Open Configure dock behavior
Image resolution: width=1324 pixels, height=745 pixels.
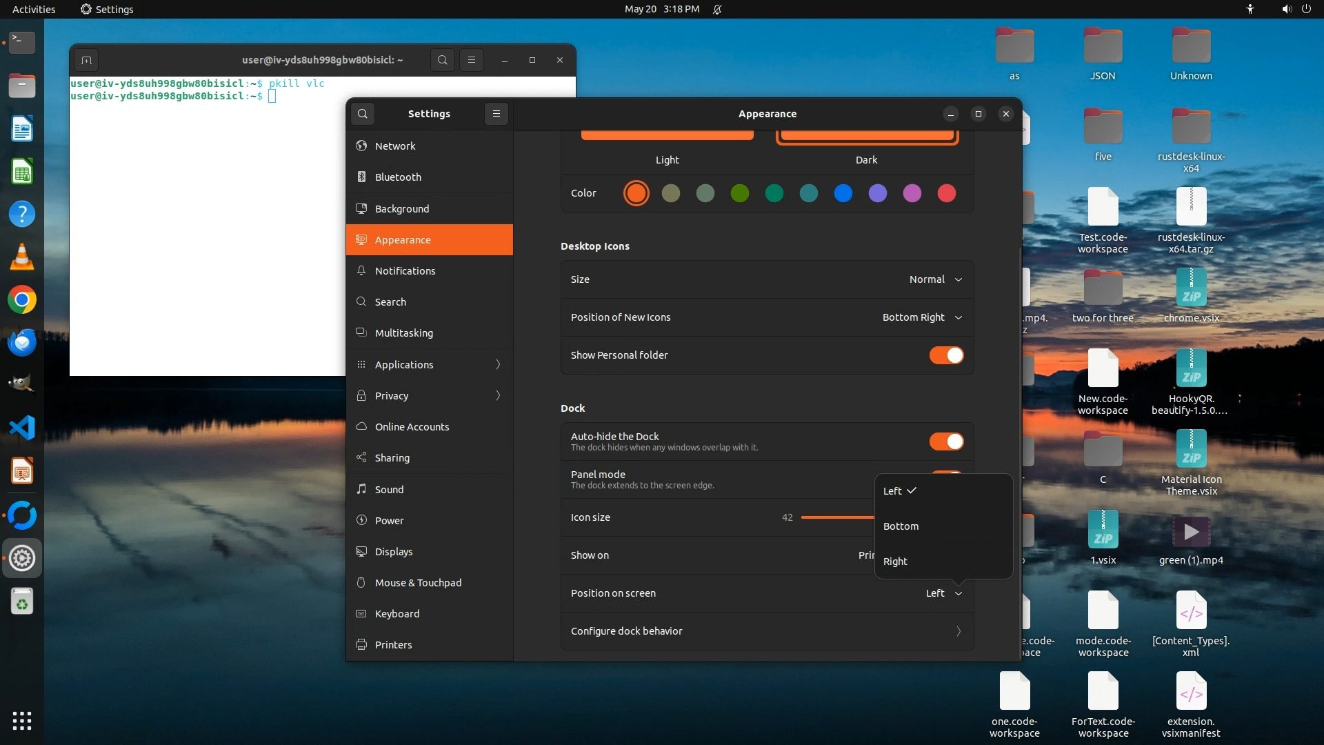[767, 631]
